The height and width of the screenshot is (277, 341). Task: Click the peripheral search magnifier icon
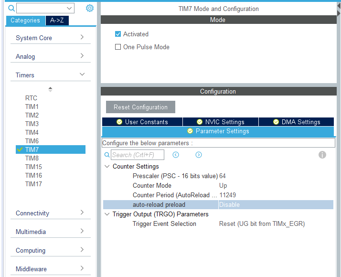point(11,8)
